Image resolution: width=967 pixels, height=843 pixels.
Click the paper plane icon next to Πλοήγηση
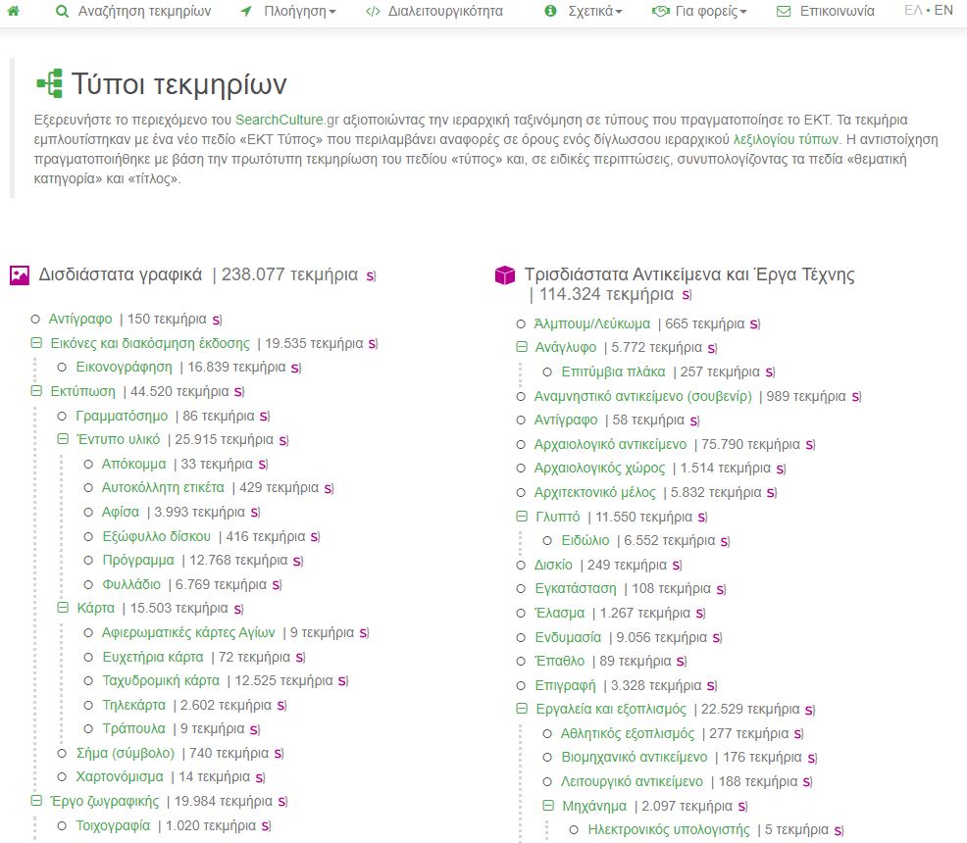[x=243, y=13]
